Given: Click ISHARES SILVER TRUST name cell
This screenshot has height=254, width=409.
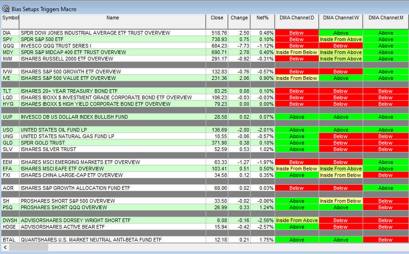Looking at the screenshot, I should click(x=113, y=149).
